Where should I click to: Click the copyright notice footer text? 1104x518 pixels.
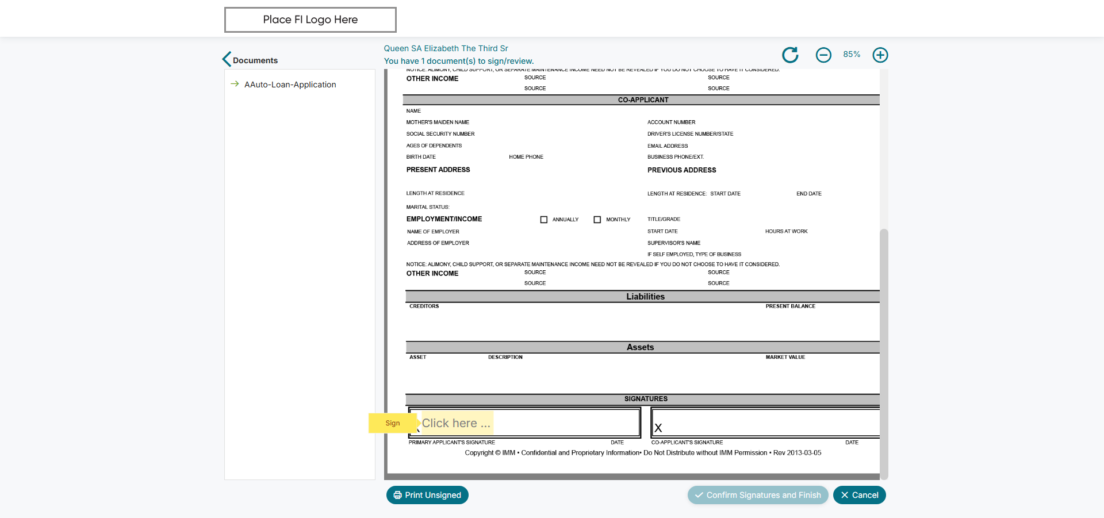(x=643, y=453)
